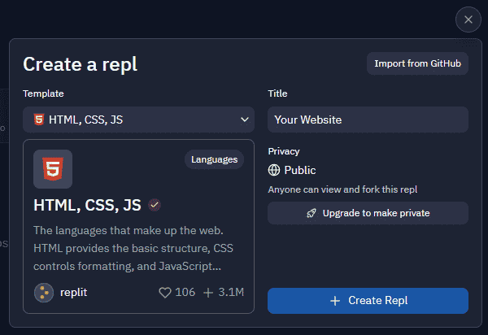Image resolution: width=488 pixels, height=335 pixels.
Task: Click the 'Anyone can view and fork this repl' text
Action: (342, 189)
